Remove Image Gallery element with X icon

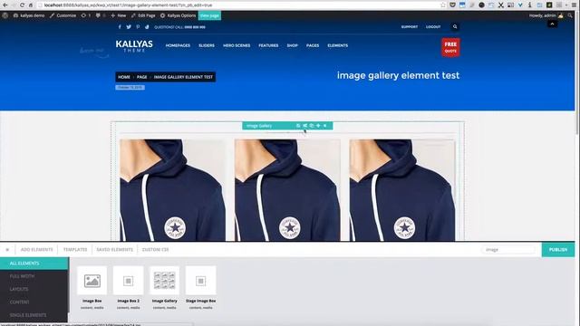click(x=324, y=126)
